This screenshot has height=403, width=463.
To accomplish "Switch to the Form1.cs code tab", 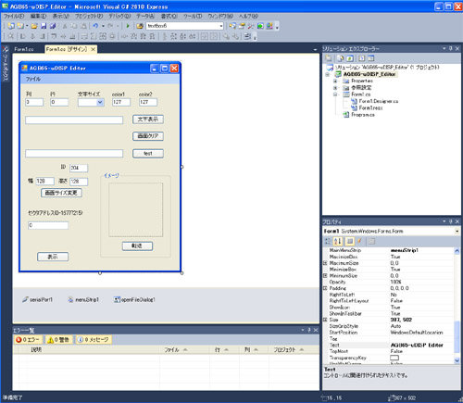I will point(24,49).
